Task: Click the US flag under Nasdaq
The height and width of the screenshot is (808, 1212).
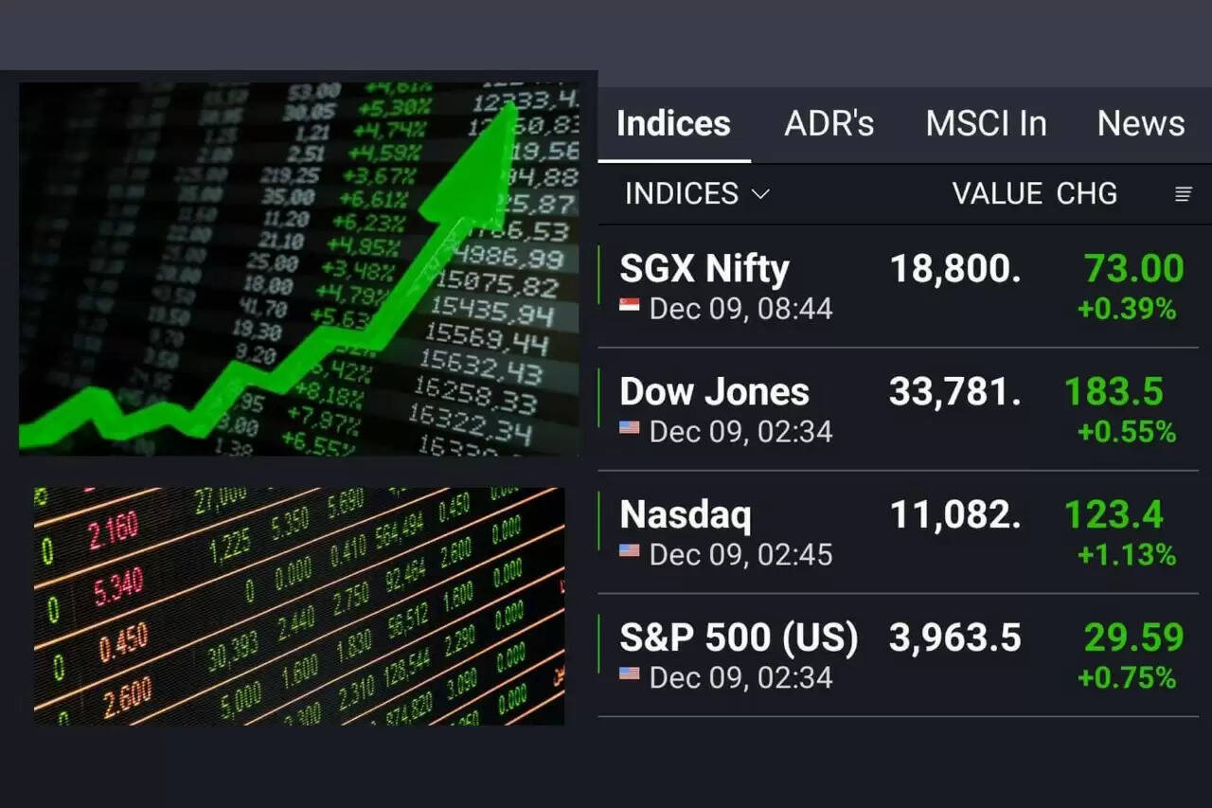Action: 630,551
